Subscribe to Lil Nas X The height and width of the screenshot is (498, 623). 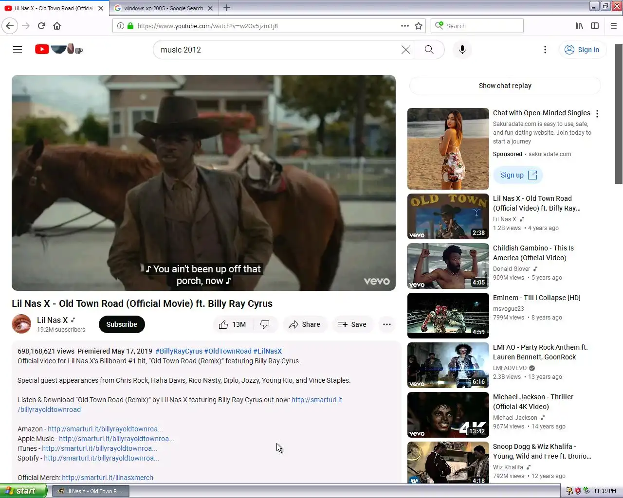click(x=122, y=324)
